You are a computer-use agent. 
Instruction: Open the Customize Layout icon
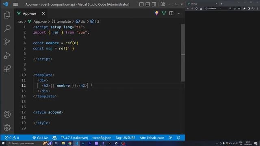tap(162, 4)
